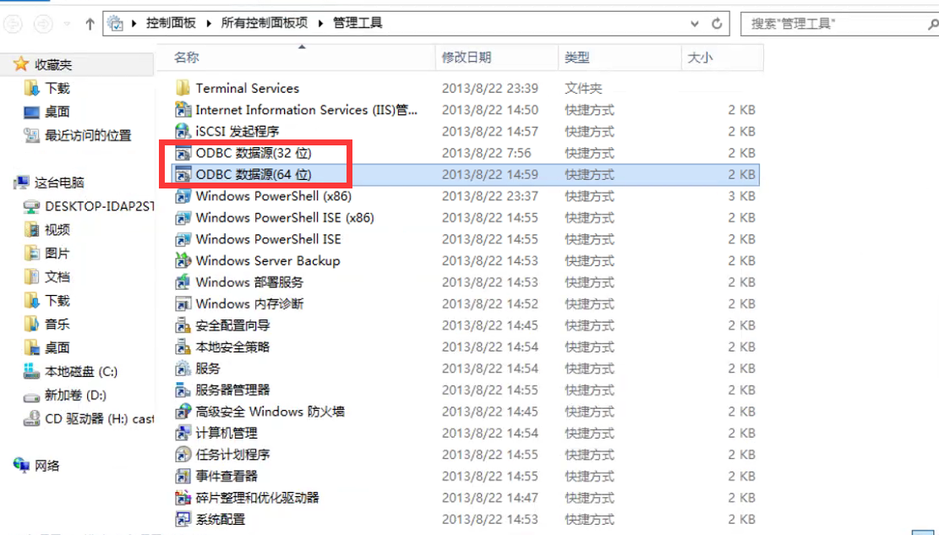
Task: Select the Windows PowerShell ISE (x86) icon
Action: pyautogui.click(x=183, y=217)
